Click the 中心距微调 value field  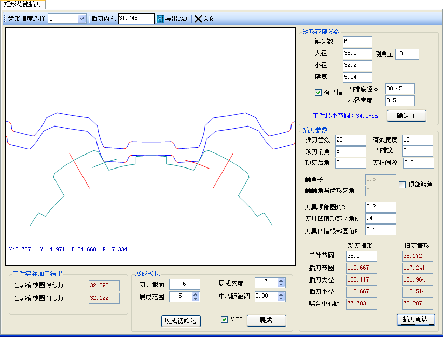(266, 297)
